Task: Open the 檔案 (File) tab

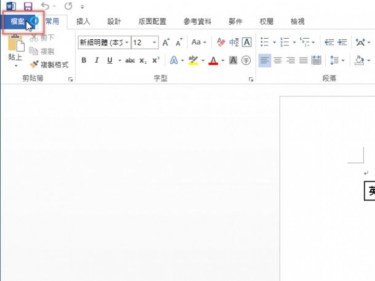Action: [x=19, y=21]
